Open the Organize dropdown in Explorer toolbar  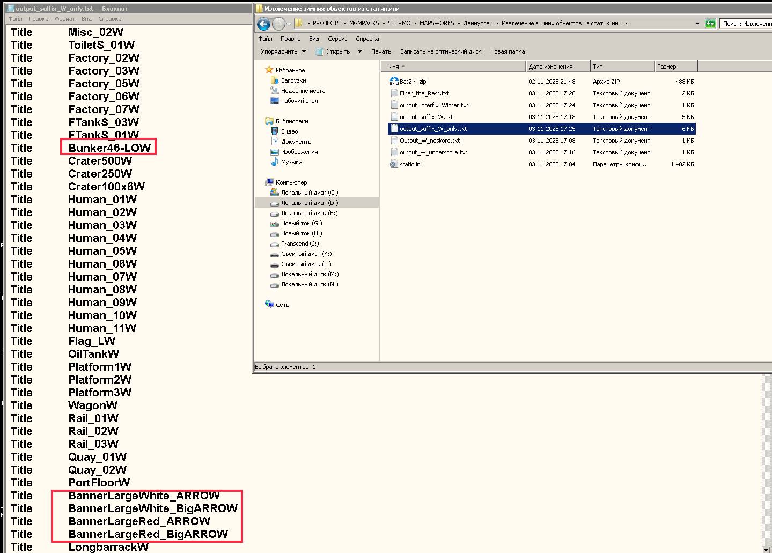(x=283, y=51)
